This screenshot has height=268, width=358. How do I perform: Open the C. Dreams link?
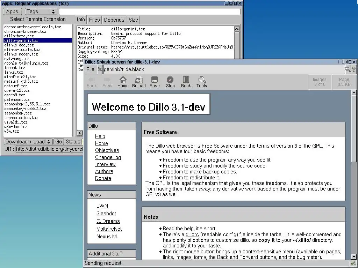point(108,221)
